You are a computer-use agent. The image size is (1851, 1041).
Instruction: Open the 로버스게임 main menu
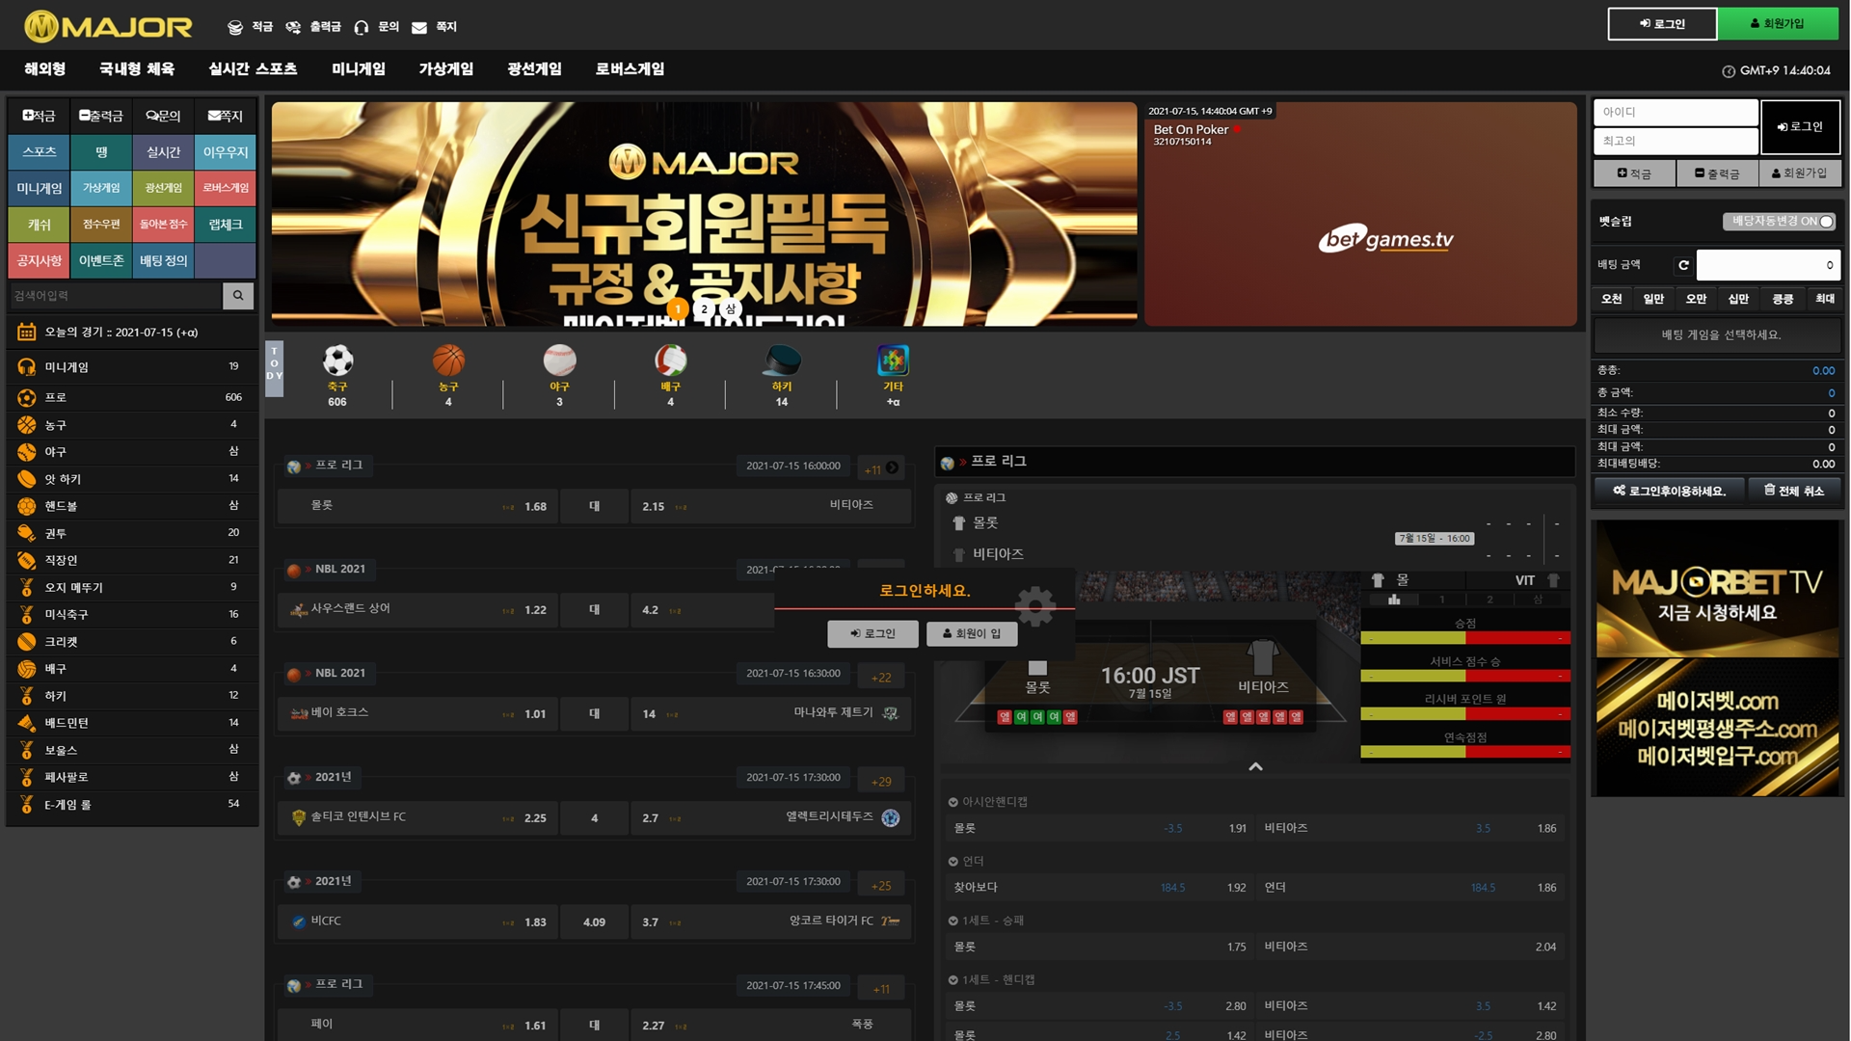(630, 69)
